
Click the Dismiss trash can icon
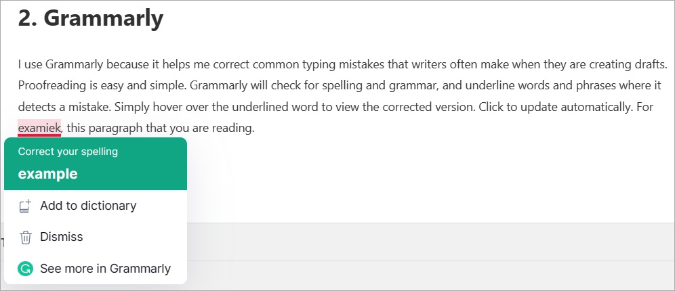(26, 238)
